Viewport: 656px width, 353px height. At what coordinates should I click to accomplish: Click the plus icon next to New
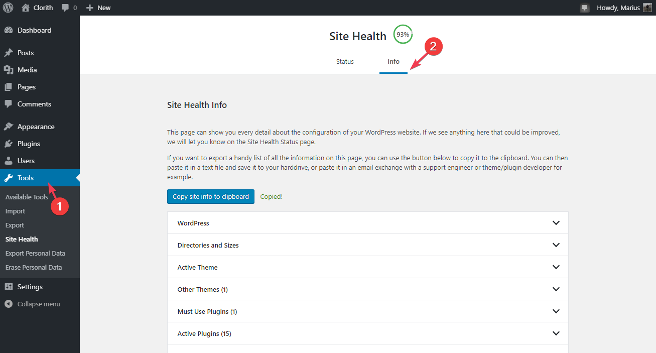(x=90, y=8)
